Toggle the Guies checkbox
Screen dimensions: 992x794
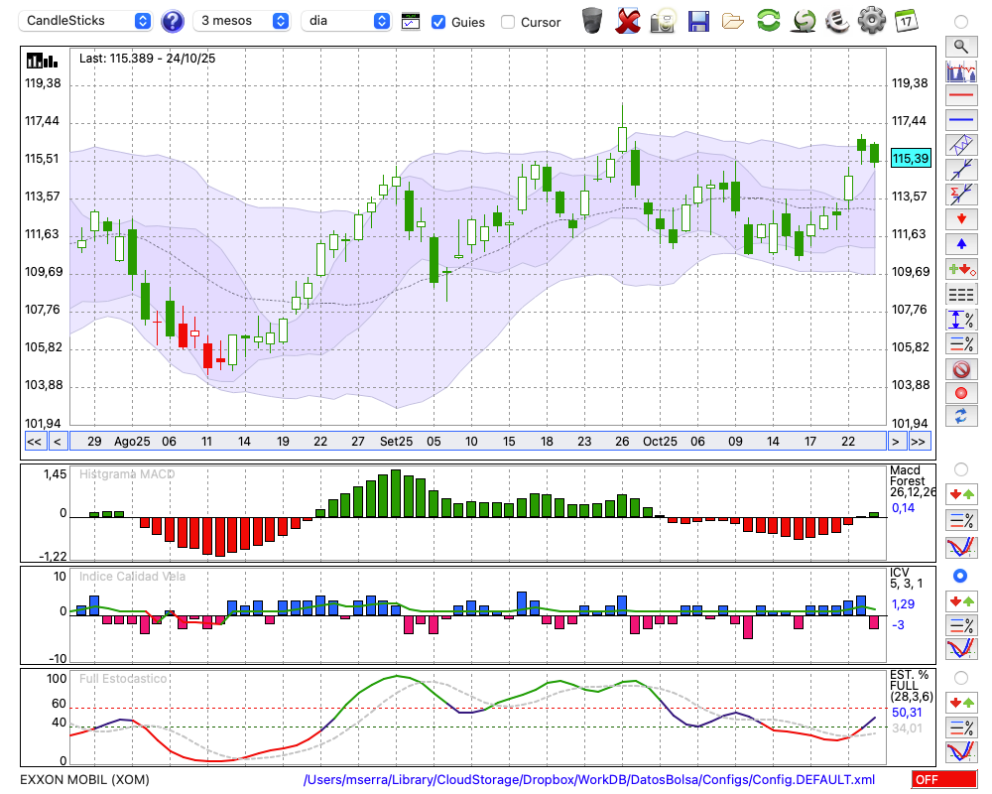point(437,22)
